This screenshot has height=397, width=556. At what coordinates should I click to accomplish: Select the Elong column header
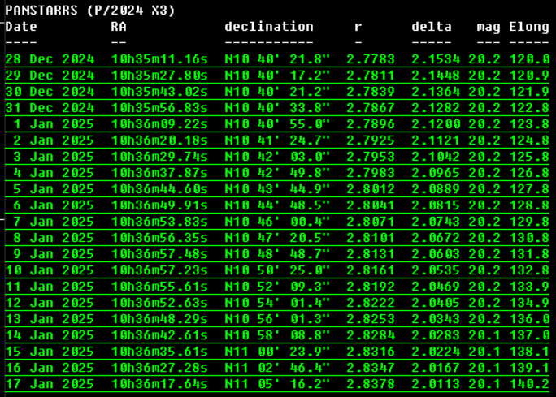[529, 27]
